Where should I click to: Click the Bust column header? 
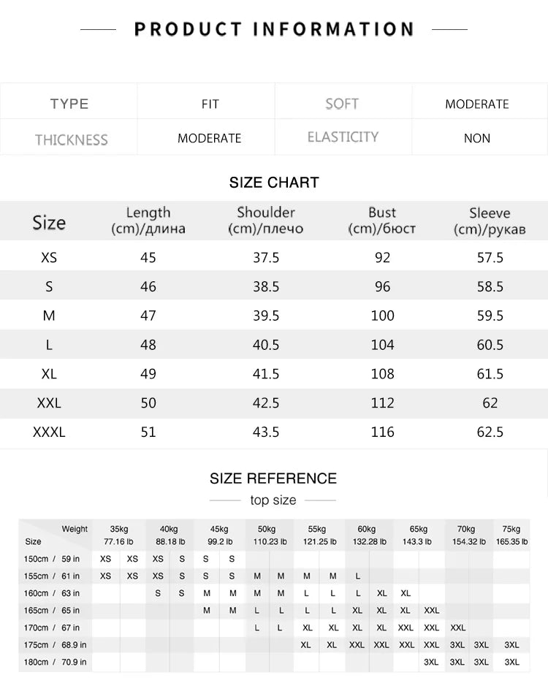[382, 221]
